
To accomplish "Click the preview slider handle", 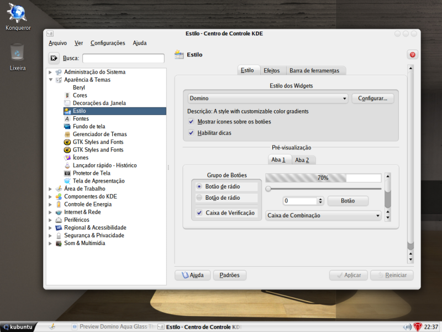I will 268,189.
